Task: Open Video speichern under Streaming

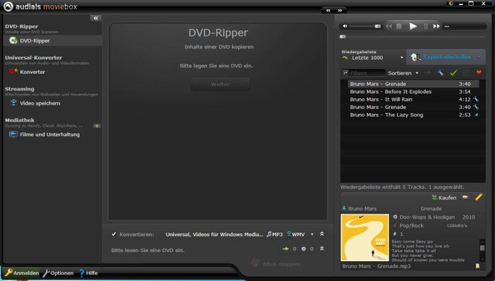Action: click(x=40, y=103)
